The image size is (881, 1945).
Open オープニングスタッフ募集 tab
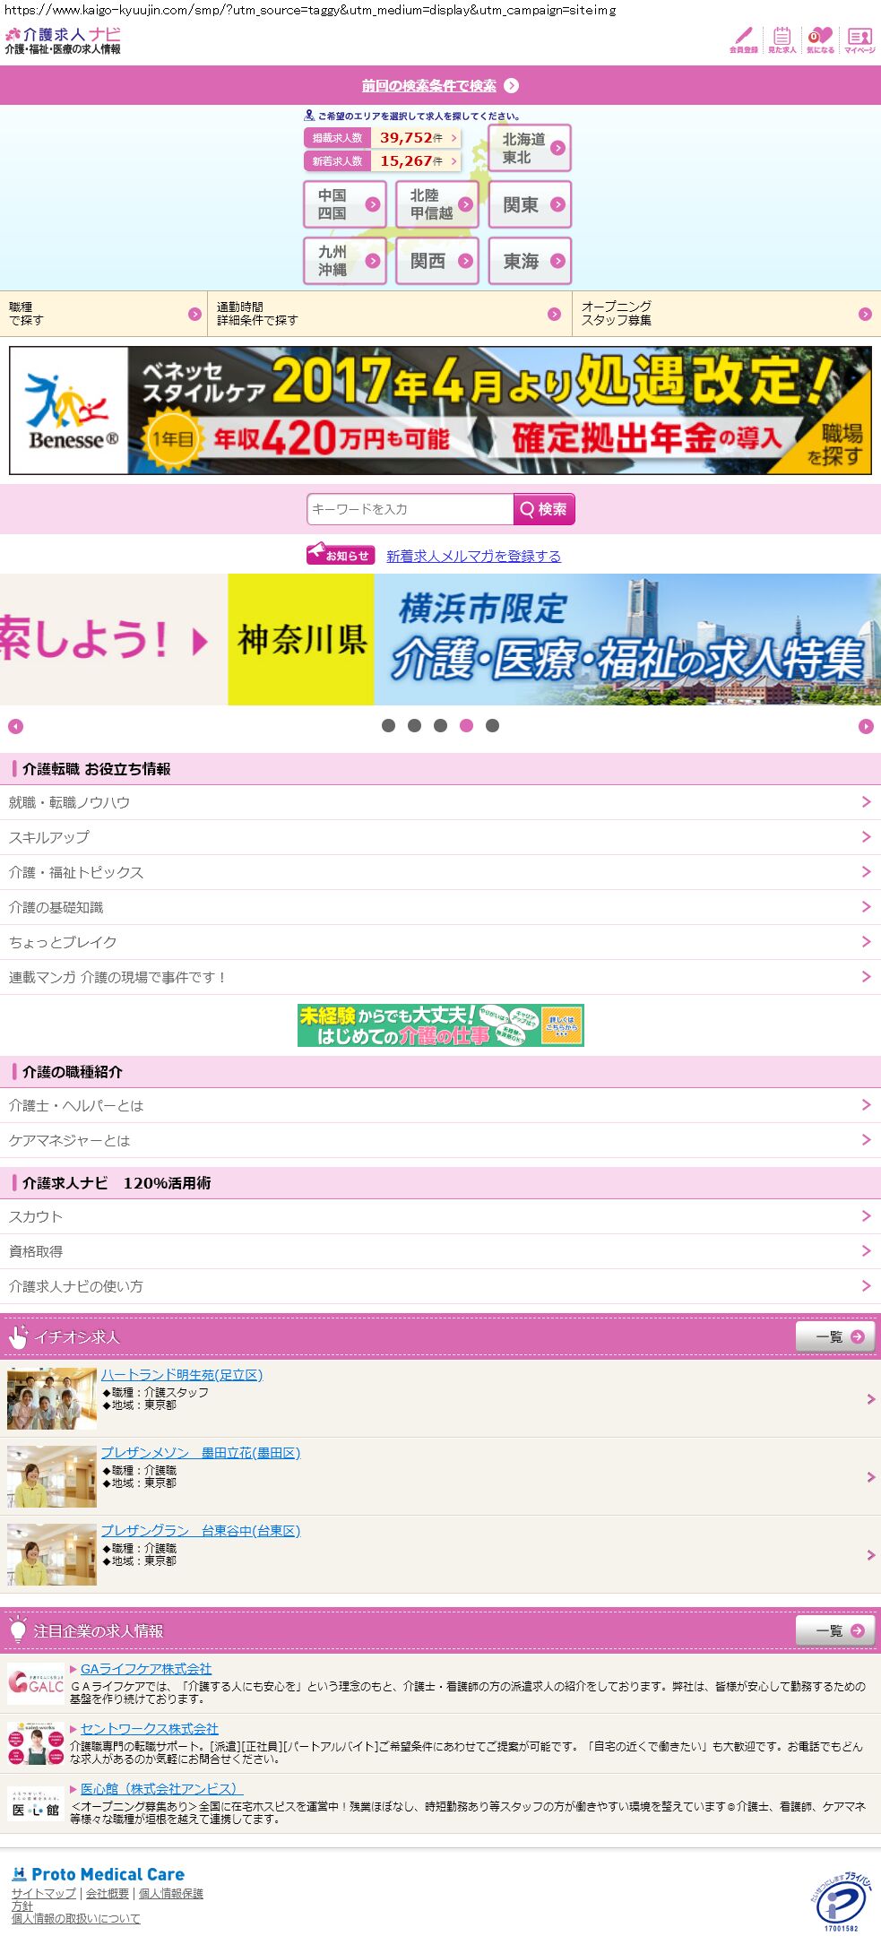point(727,314)
